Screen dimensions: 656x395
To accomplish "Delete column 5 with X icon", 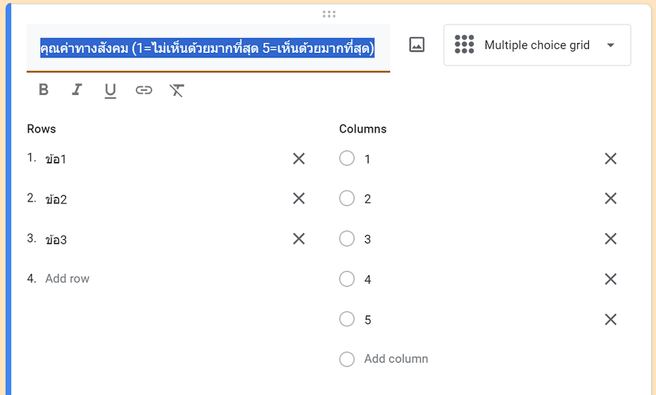I will [x=610, y=319].
